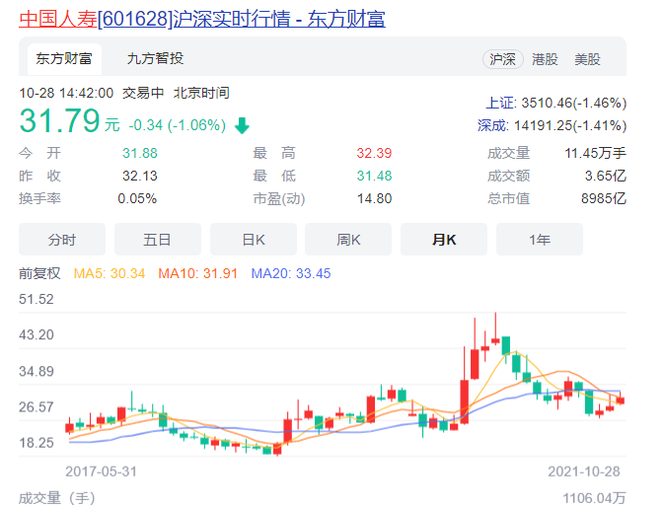Switch to the 九方智投 tab
The image size is (664, 508).
(155, 59)
